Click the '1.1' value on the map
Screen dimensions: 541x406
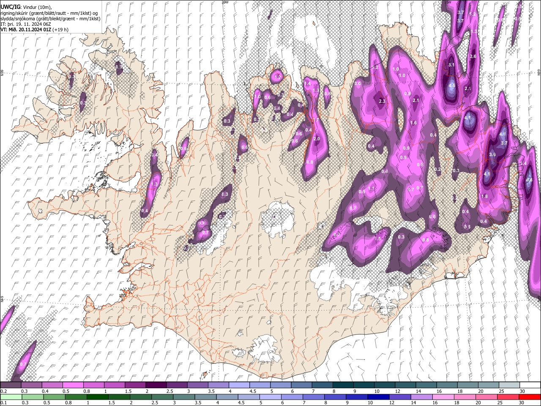tap(372, 188)
